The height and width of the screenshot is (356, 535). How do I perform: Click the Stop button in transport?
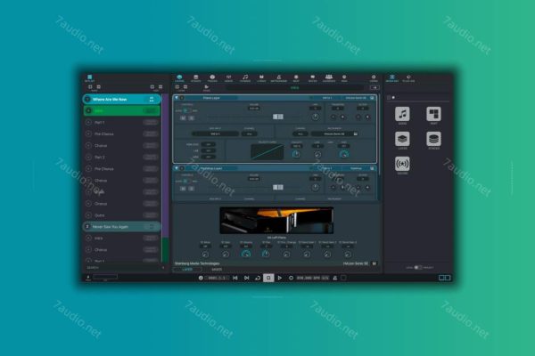tap(268, 278)
